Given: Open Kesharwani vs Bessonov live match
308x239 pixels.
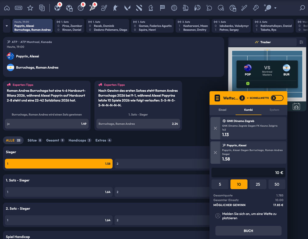Looking at the screenshot, I should click(x=193, y=26).
